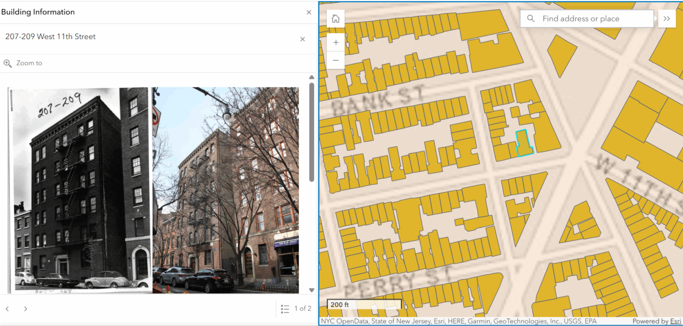The width and height of the screenshot is (683, 326).
Task: Select the cyan-highlighted building footprint
Action: [x=524, y=143]
